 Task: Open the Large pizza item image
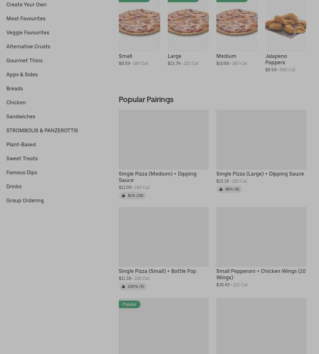click(188, 25)
